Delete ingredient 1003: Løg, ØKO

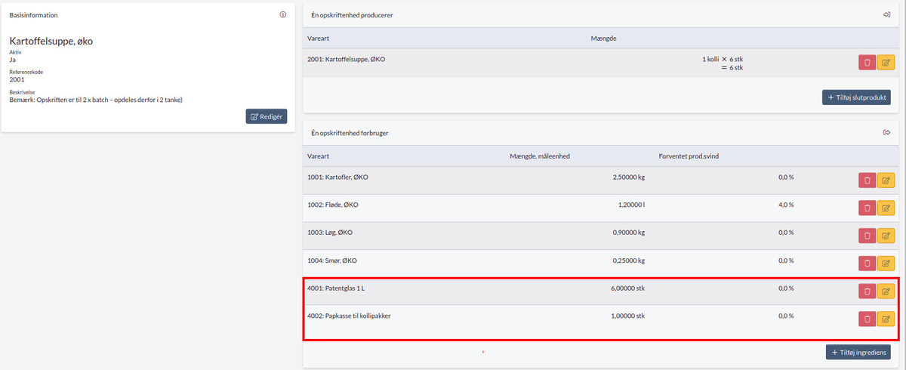(x=867, y=236)
